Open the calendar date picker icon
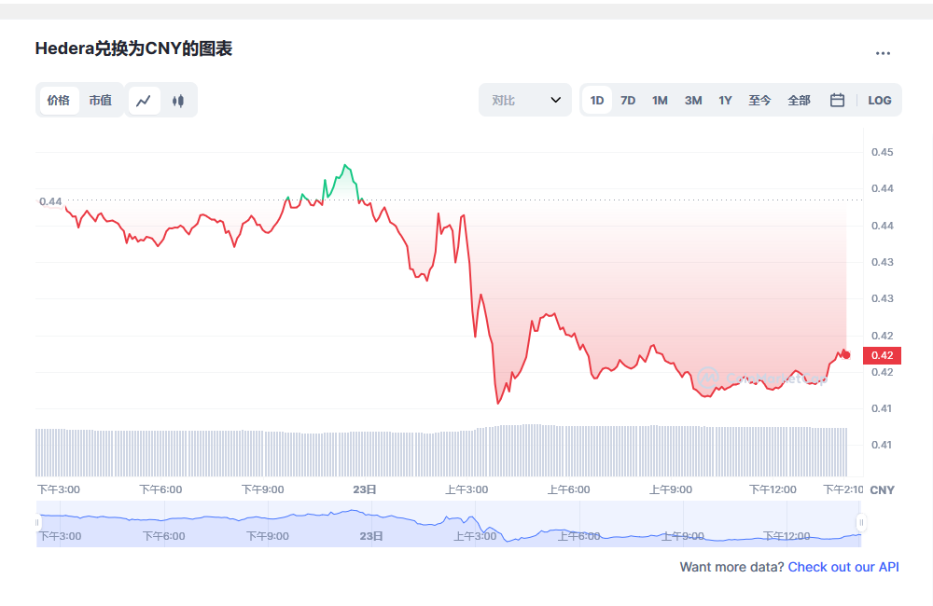Viewport: 933px width, 606px height. pyautogui.click(x=837, y=100)
